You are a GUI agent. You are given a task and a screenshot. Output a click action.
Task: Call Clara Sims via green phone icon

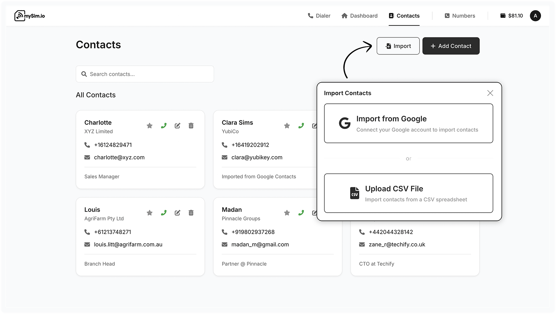[301, 126]
